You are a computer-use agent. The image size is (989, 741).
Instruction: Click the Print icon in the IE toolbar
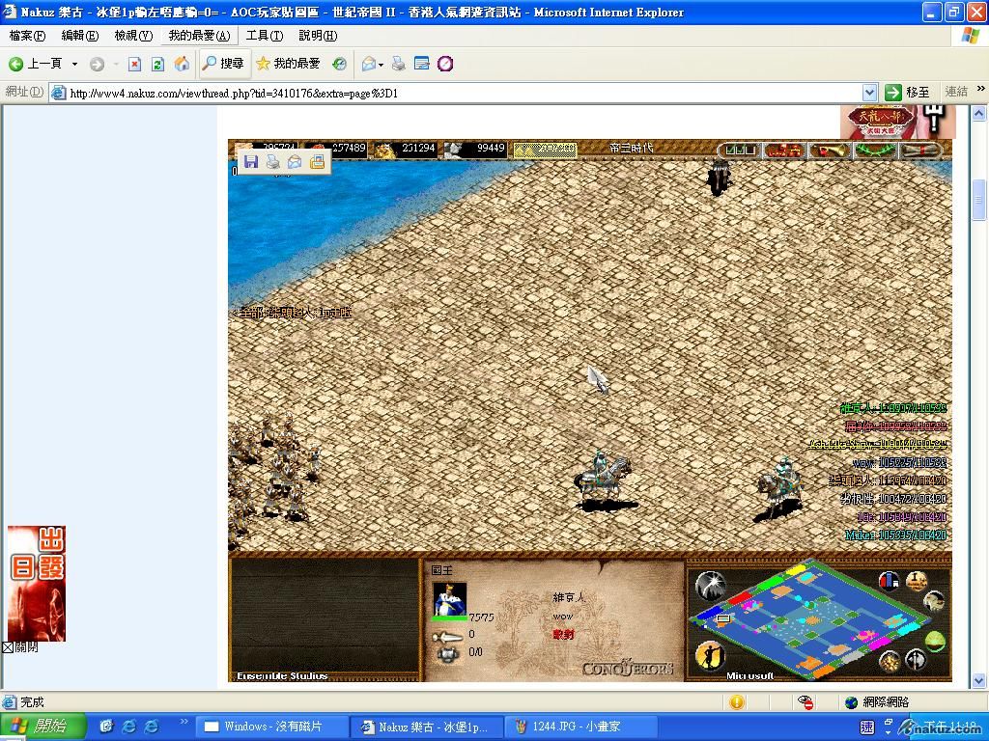click(x=398, y=64)
